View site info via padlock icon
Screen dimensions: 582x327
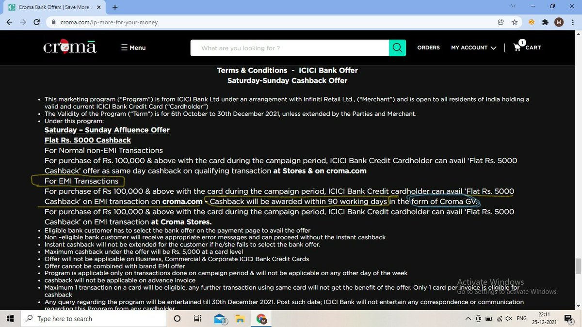53,22
